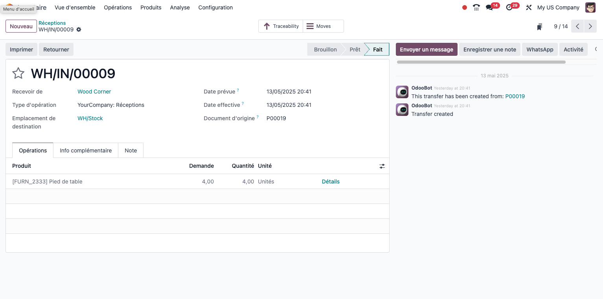
Task: Open the Wood Corner vendor link
Action: point(94,92)
